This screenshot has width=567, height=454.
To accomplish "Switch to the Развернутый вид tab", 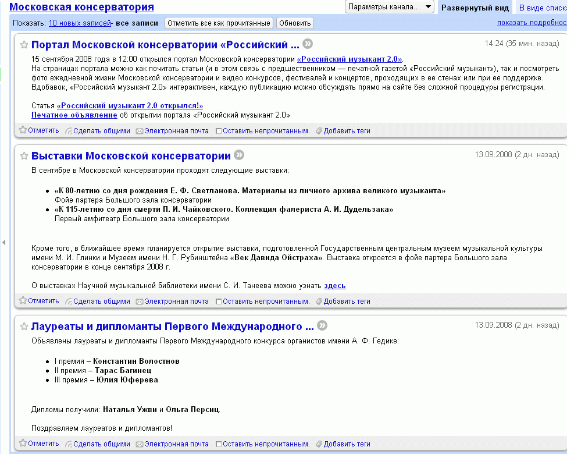I will (475, 8).
